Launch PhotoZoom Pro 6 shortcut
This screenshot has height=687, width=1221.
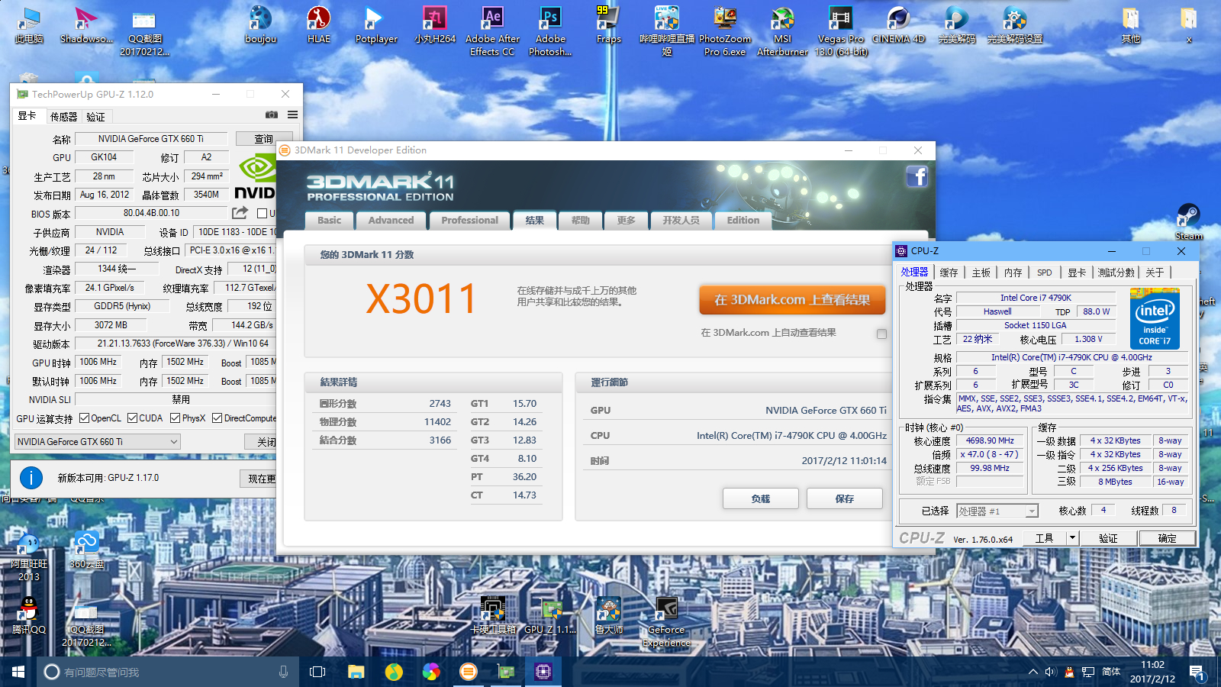coord(724,31)
